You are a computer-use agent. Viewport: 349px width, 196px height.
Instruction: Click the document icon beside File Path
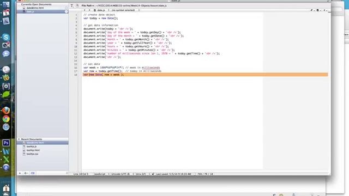[x=77, y=6]
